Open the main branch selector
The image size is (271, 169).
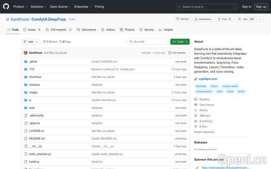point(31,42)
